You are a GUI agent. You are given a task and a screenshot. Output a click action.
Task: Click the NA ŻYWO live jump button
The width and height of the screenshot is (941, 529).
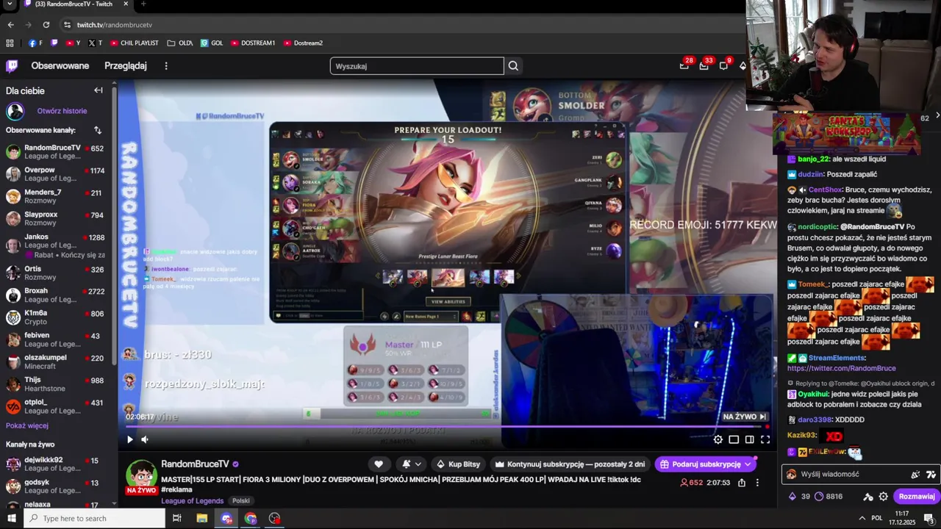click(x=744, y=417)
